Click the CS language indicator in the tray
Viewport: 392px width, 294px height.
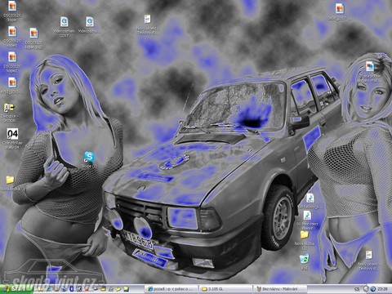coord(357,289)
